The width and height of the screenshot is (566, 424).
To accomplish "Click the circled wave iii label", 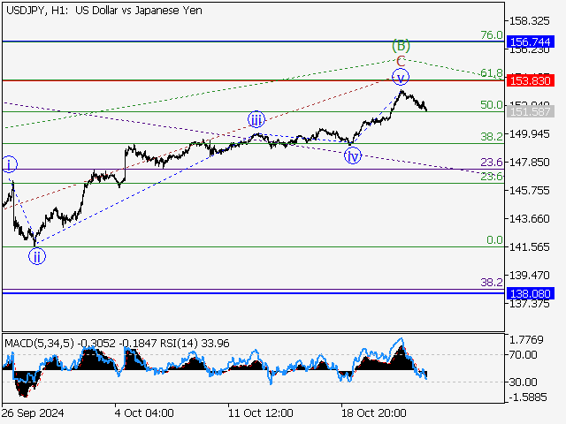I will (x=256, y=120).
